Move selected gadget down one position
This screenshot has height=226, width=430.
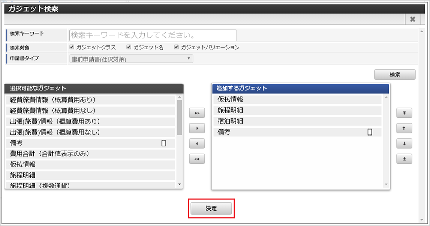(x=404, y=143)
